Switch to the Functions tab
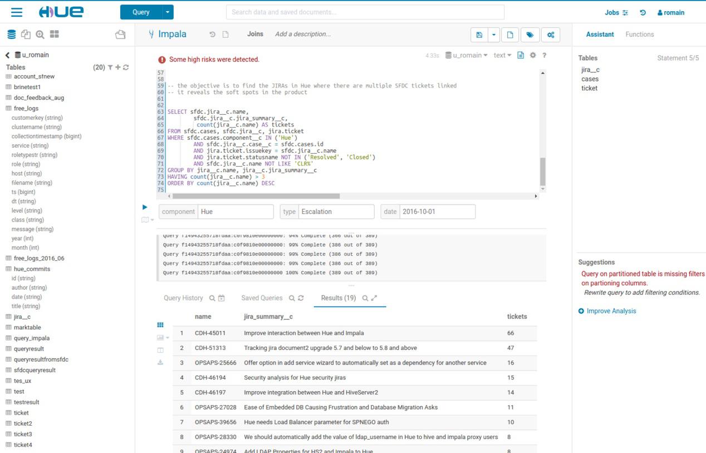The height and width of the screenshot is (453, 706). (640, 35)
